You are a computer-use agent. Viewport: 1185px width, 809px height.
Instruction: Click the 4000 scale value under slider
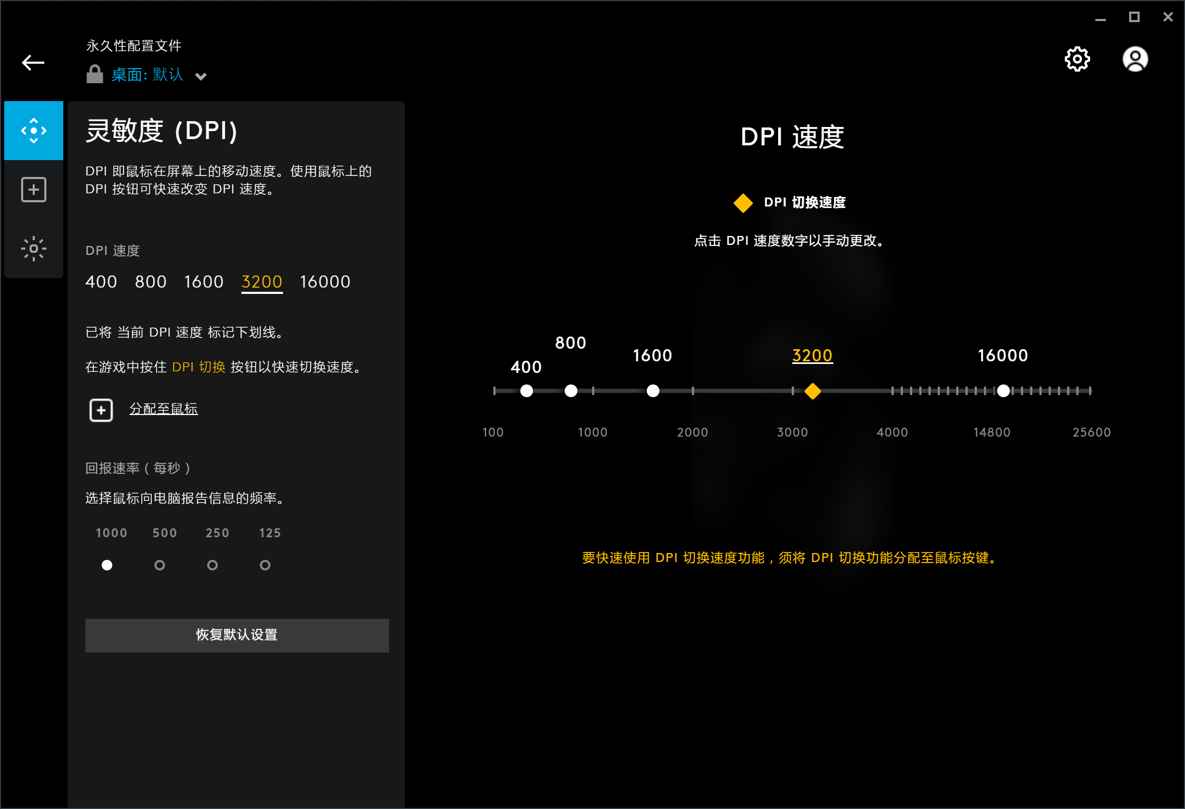click(892, 432)
